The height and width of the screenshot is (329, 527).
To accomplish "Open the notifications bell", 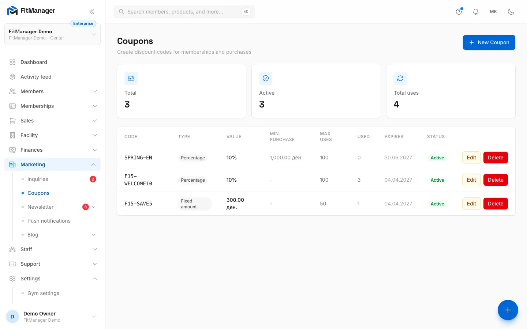I will 476,12.
